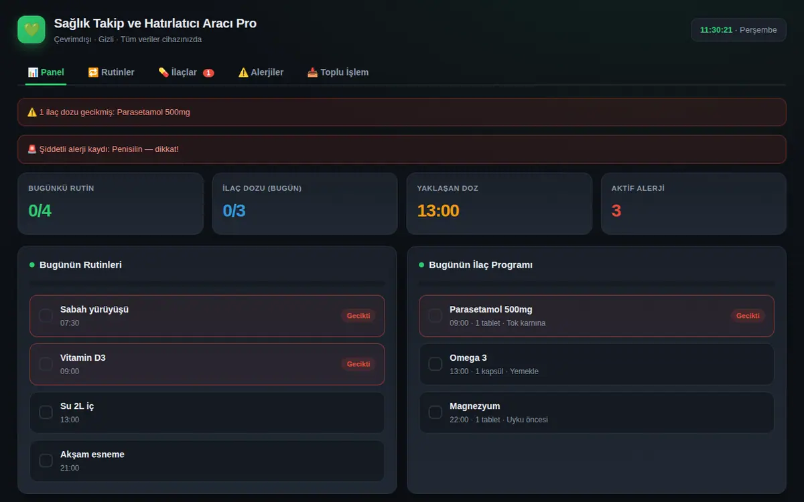Click the Parasetamol 500mg medication name
Screen dimensions: 804x502
491,309
